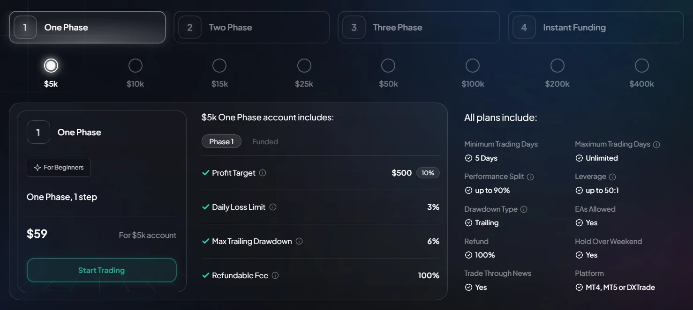693x310 pixels.
Task: Show the Funded account details
Action: tap(265, 141)
